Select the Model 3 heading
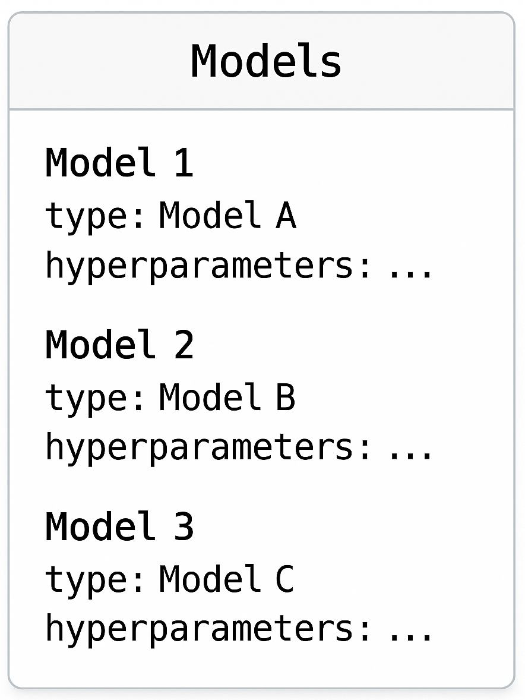This screenshot has height=700, width=525. pyautogui.click(x=119, y=526)
